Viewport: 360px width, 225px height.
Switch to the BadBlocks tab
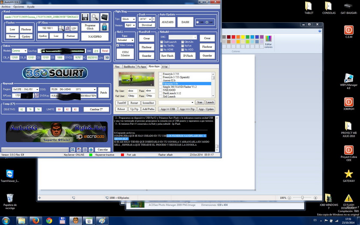coord(129,66)
